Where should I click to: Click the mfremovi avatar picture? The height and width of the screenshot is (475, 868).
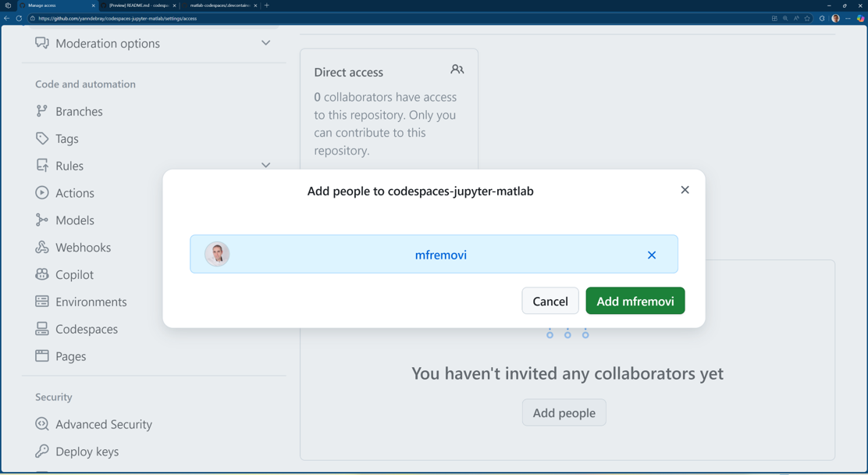217,254
